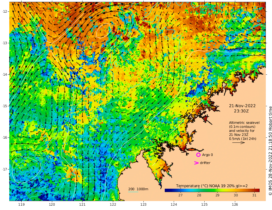Click the magenta drifter arrowhead symbol
272x210 pixels.
(x=196, y=163)
